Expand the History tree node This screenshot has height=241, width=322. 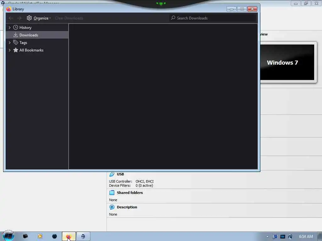[x=9, y=28]
